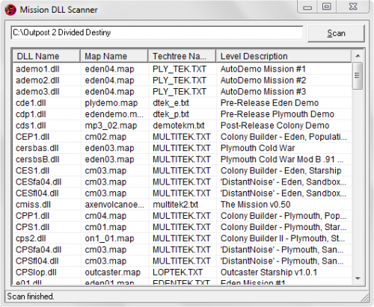
Task: Click Plymouth Cold War Mod B description
Action: pos(282,159)
